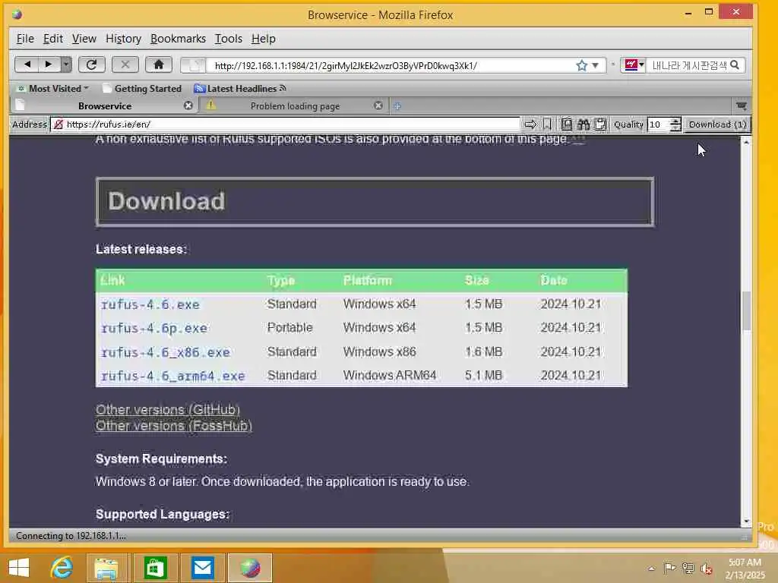Open the search engine selector dropdown
778x583 pixels.
(x=634, y=65)
